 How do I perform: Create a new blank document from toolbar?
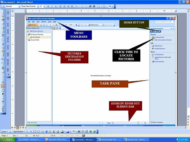coord(3,12)
